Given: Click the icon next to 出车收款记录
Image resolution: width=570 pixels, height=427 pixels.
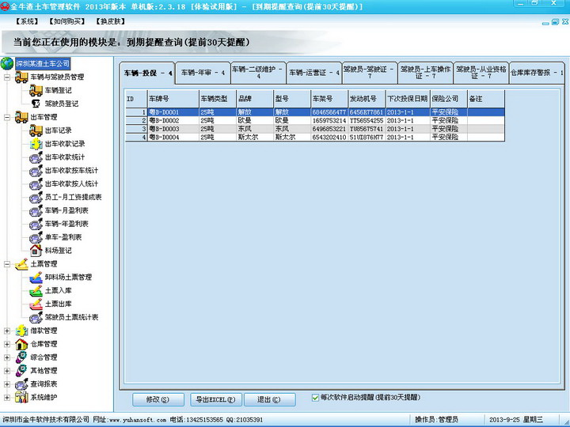Looking at the screenshot, I should [36, 144].
